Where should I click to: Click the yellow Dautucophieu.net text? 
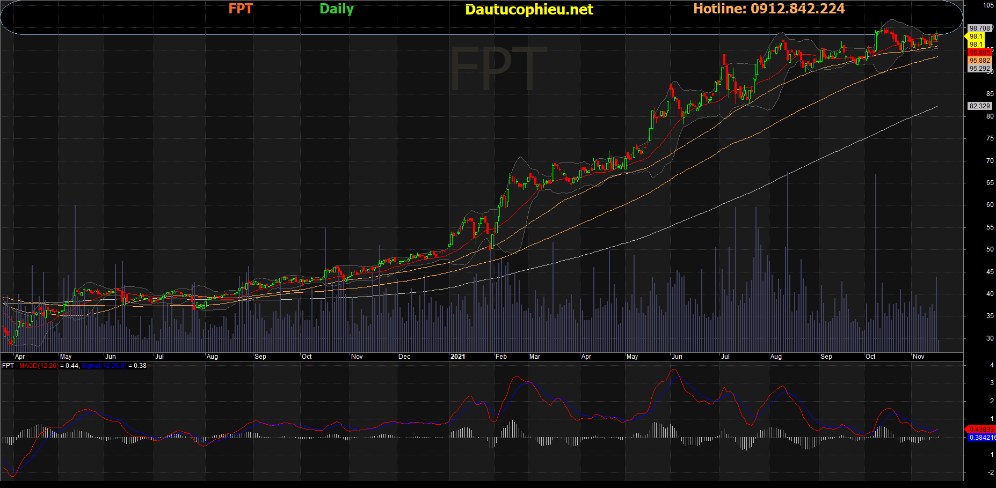coord(529,10)
